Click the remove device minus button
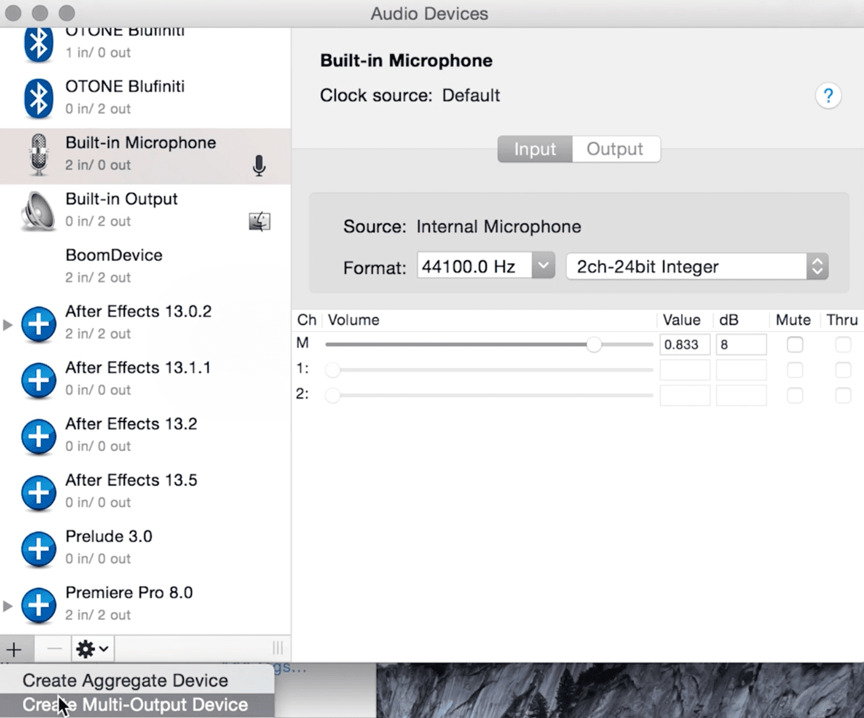Viewport: 864px width, 718px height. [x=54, y=649]
